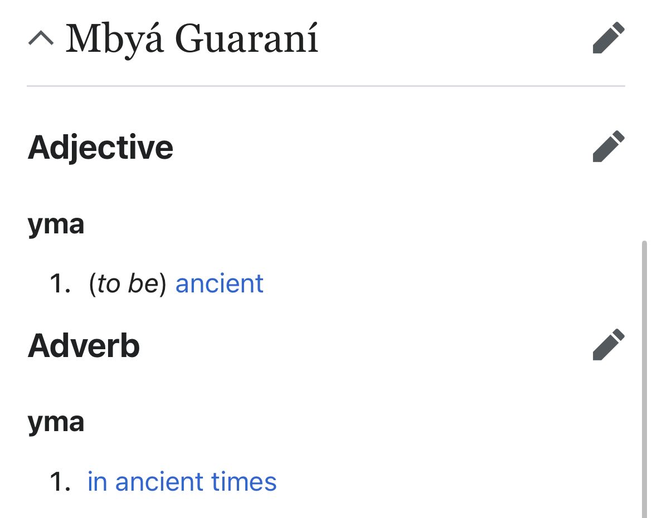Click the word "Mbyá" in the heading
Viewport: 652px width, 518px height.
115,38
